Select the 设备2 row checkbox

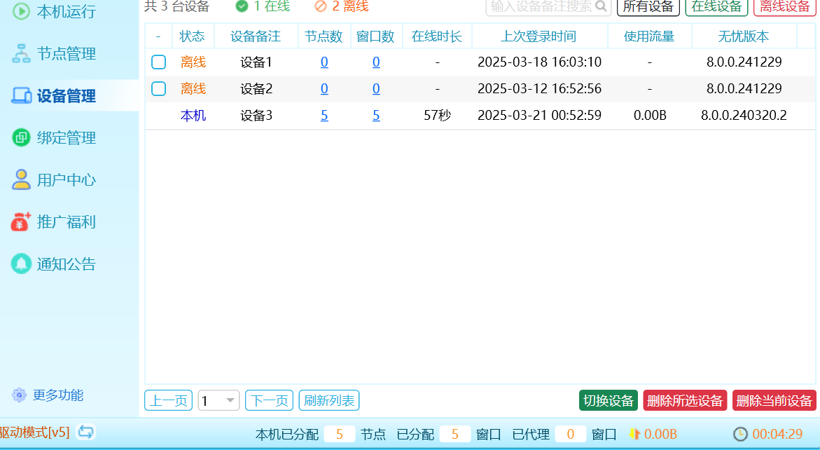click(x=159, y=89)
